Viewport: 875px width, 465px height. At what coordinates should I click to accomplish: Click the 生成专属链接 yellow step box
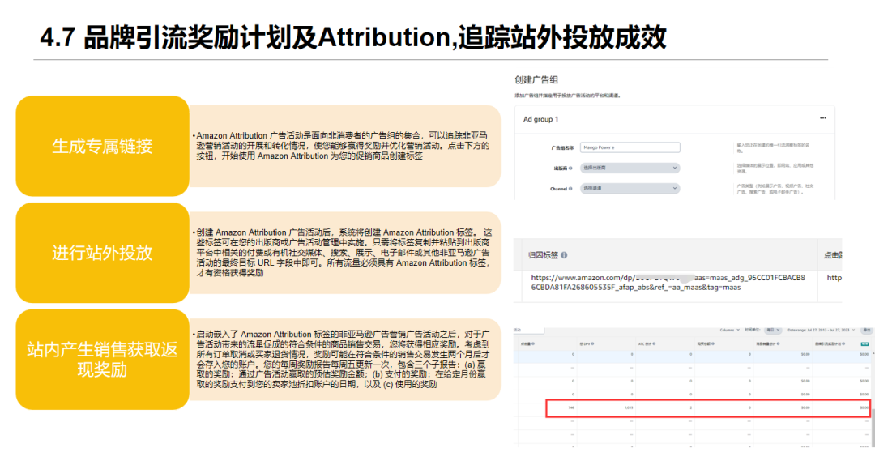(x=103, y=146)
